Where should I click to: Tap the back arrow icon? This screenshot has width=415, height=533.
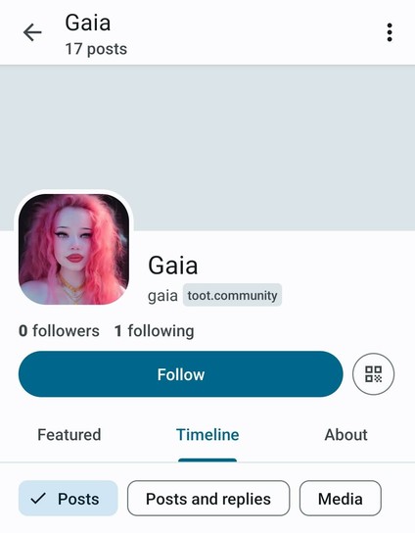point(32,32)
